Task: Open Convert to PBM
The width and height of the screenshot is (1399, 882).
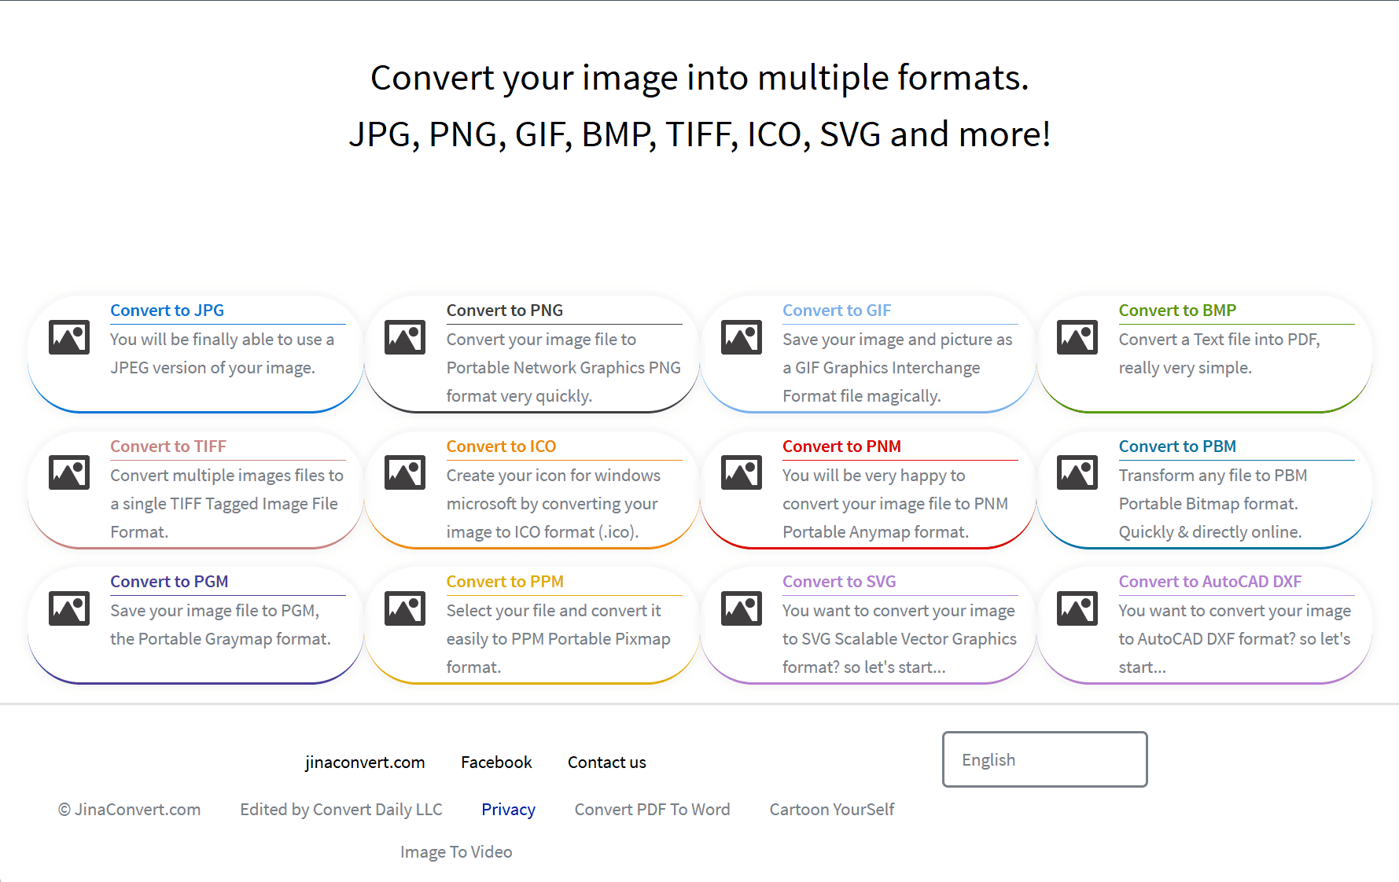Action: 1177,446
